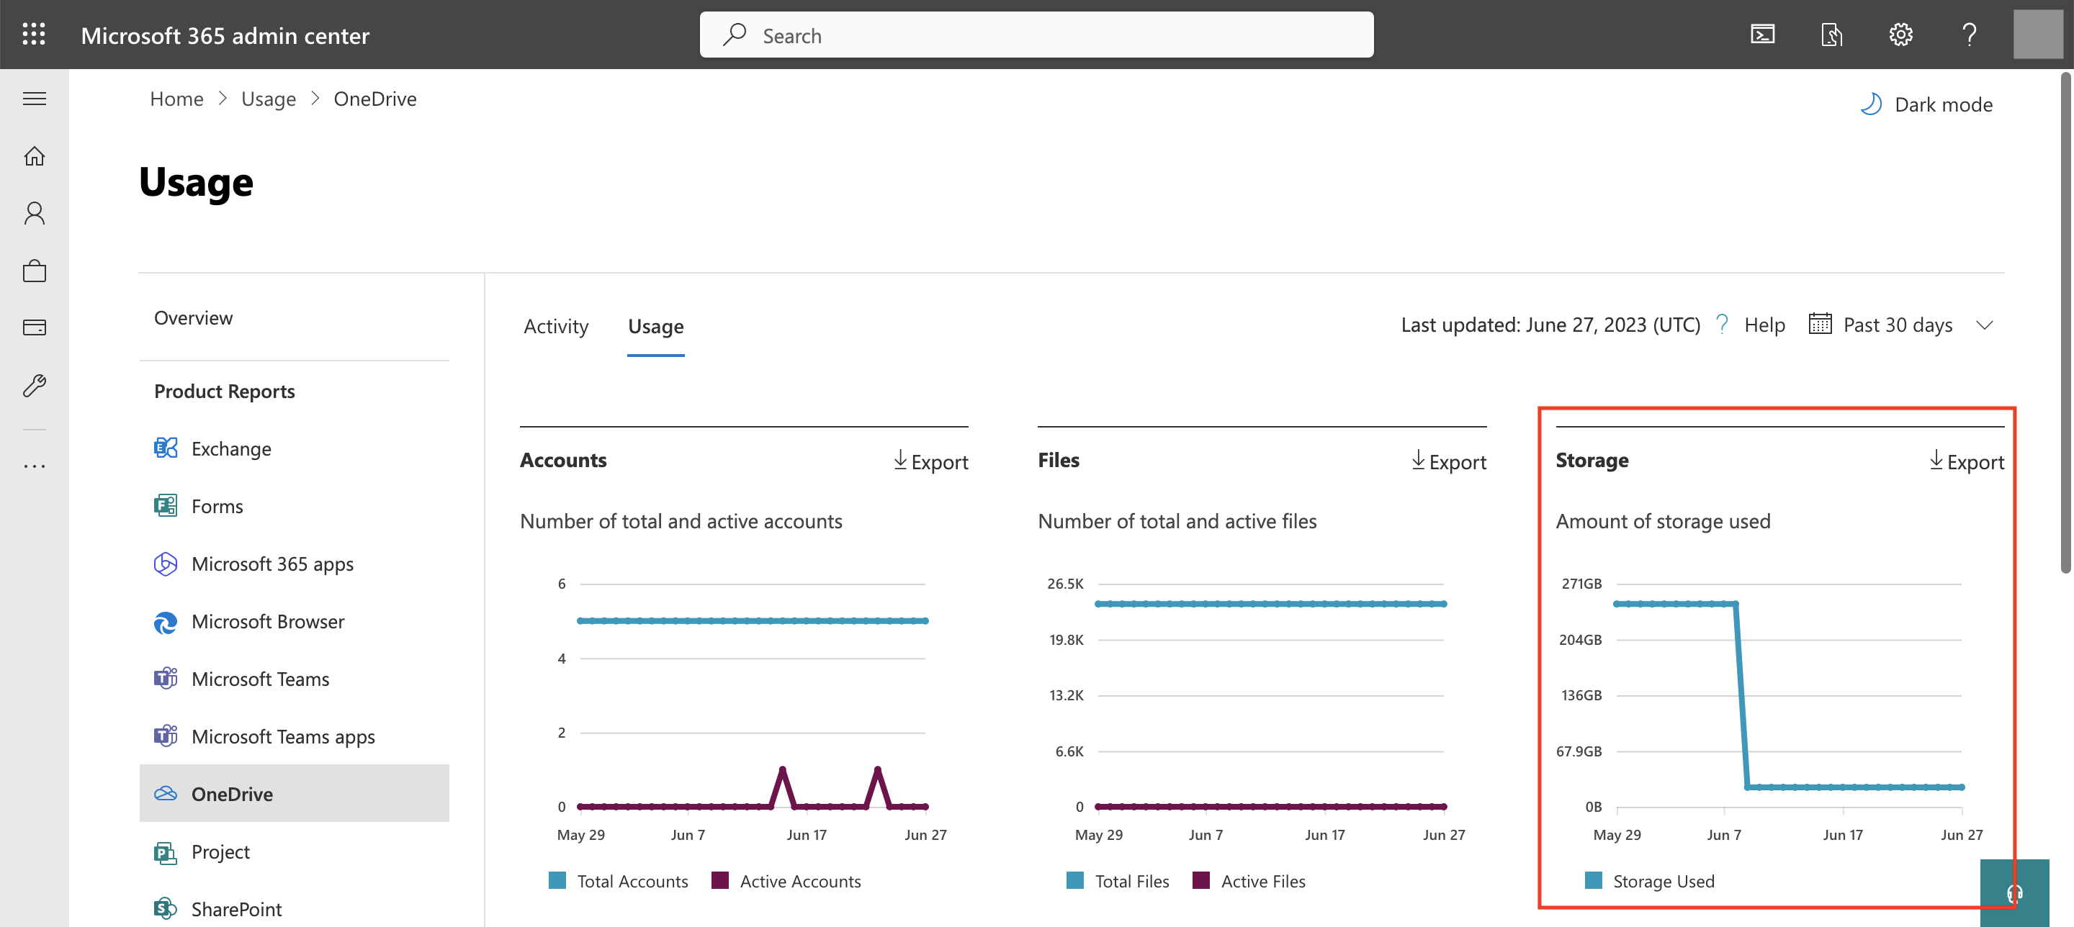Click the OneDrive breadcrumb

(375, 98)
